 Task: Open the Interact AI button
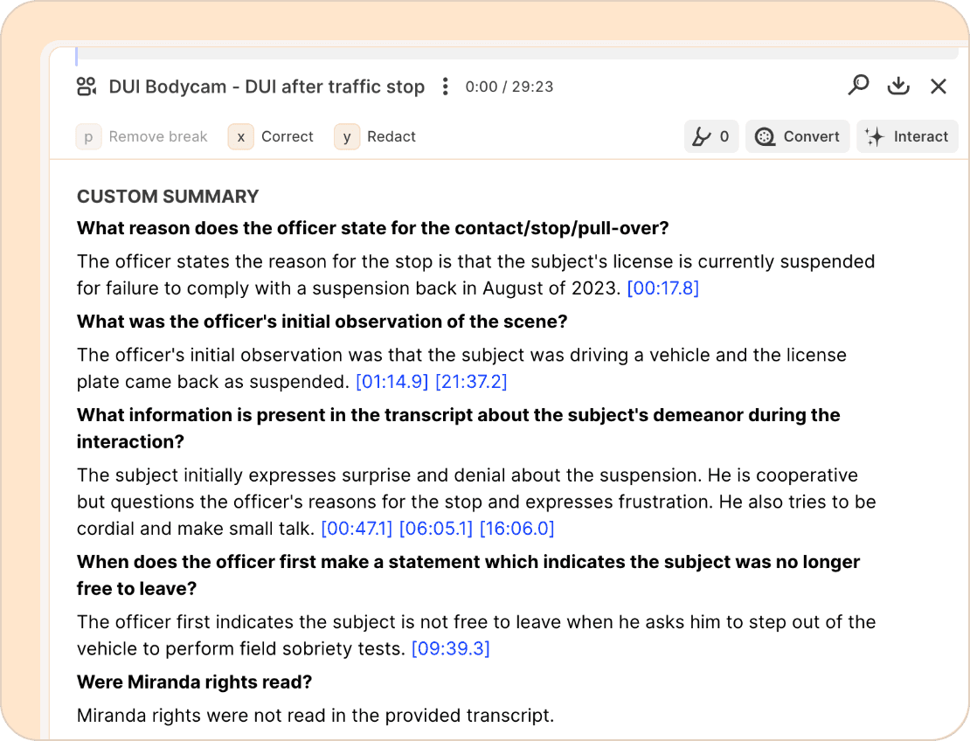pyautogui.click(x=907, y=136)
